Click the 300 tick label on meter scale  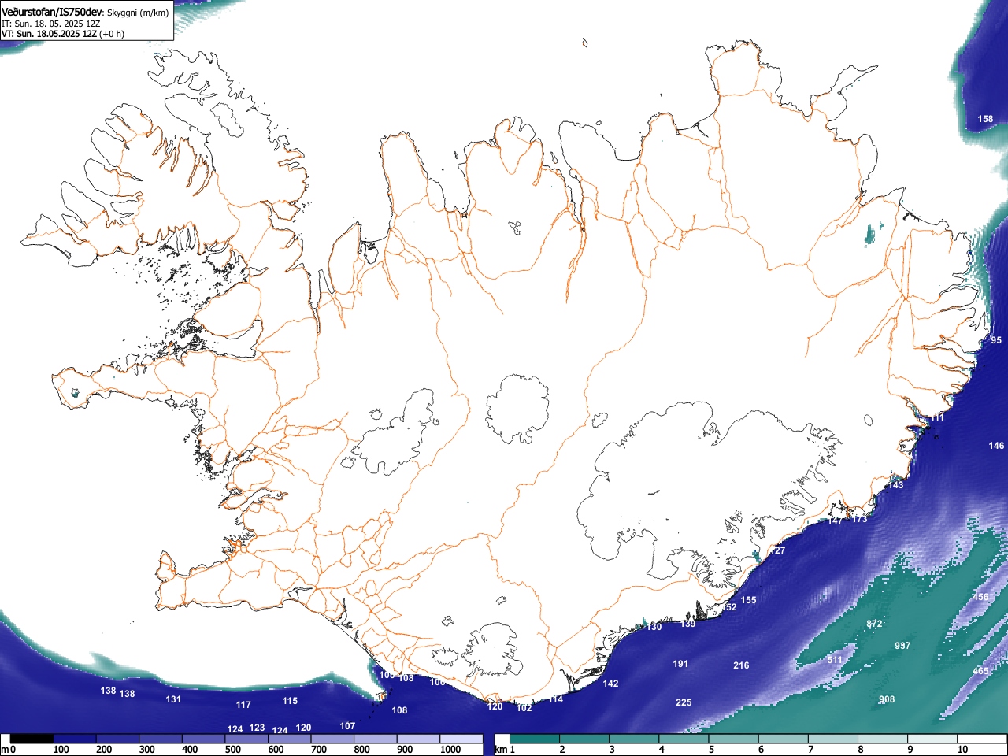(146, 750)
